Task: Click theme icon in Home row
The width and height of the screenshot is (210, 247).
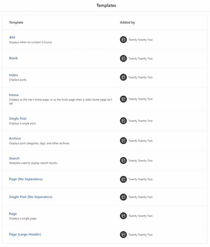Action: pos(123,99)
